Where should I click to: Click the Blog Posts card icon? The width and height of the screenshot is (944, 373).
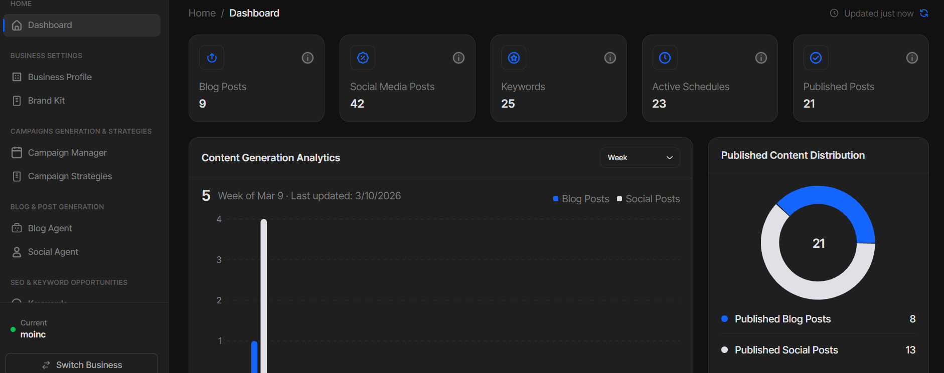[x=212, y=58]
